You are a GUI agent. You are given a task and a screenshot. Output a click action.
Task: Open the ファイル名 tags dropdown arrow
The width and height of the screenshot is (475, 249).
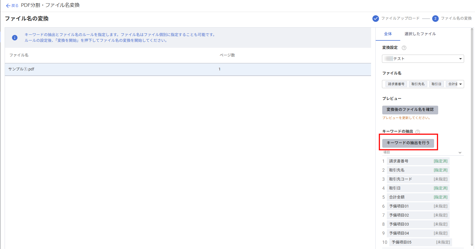pos(461,84)
